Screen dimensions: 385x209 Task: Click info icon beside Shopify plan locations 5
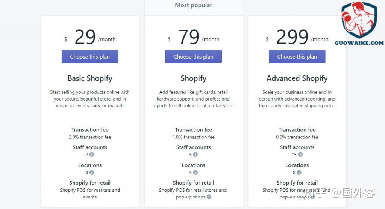tap(196, 173)
